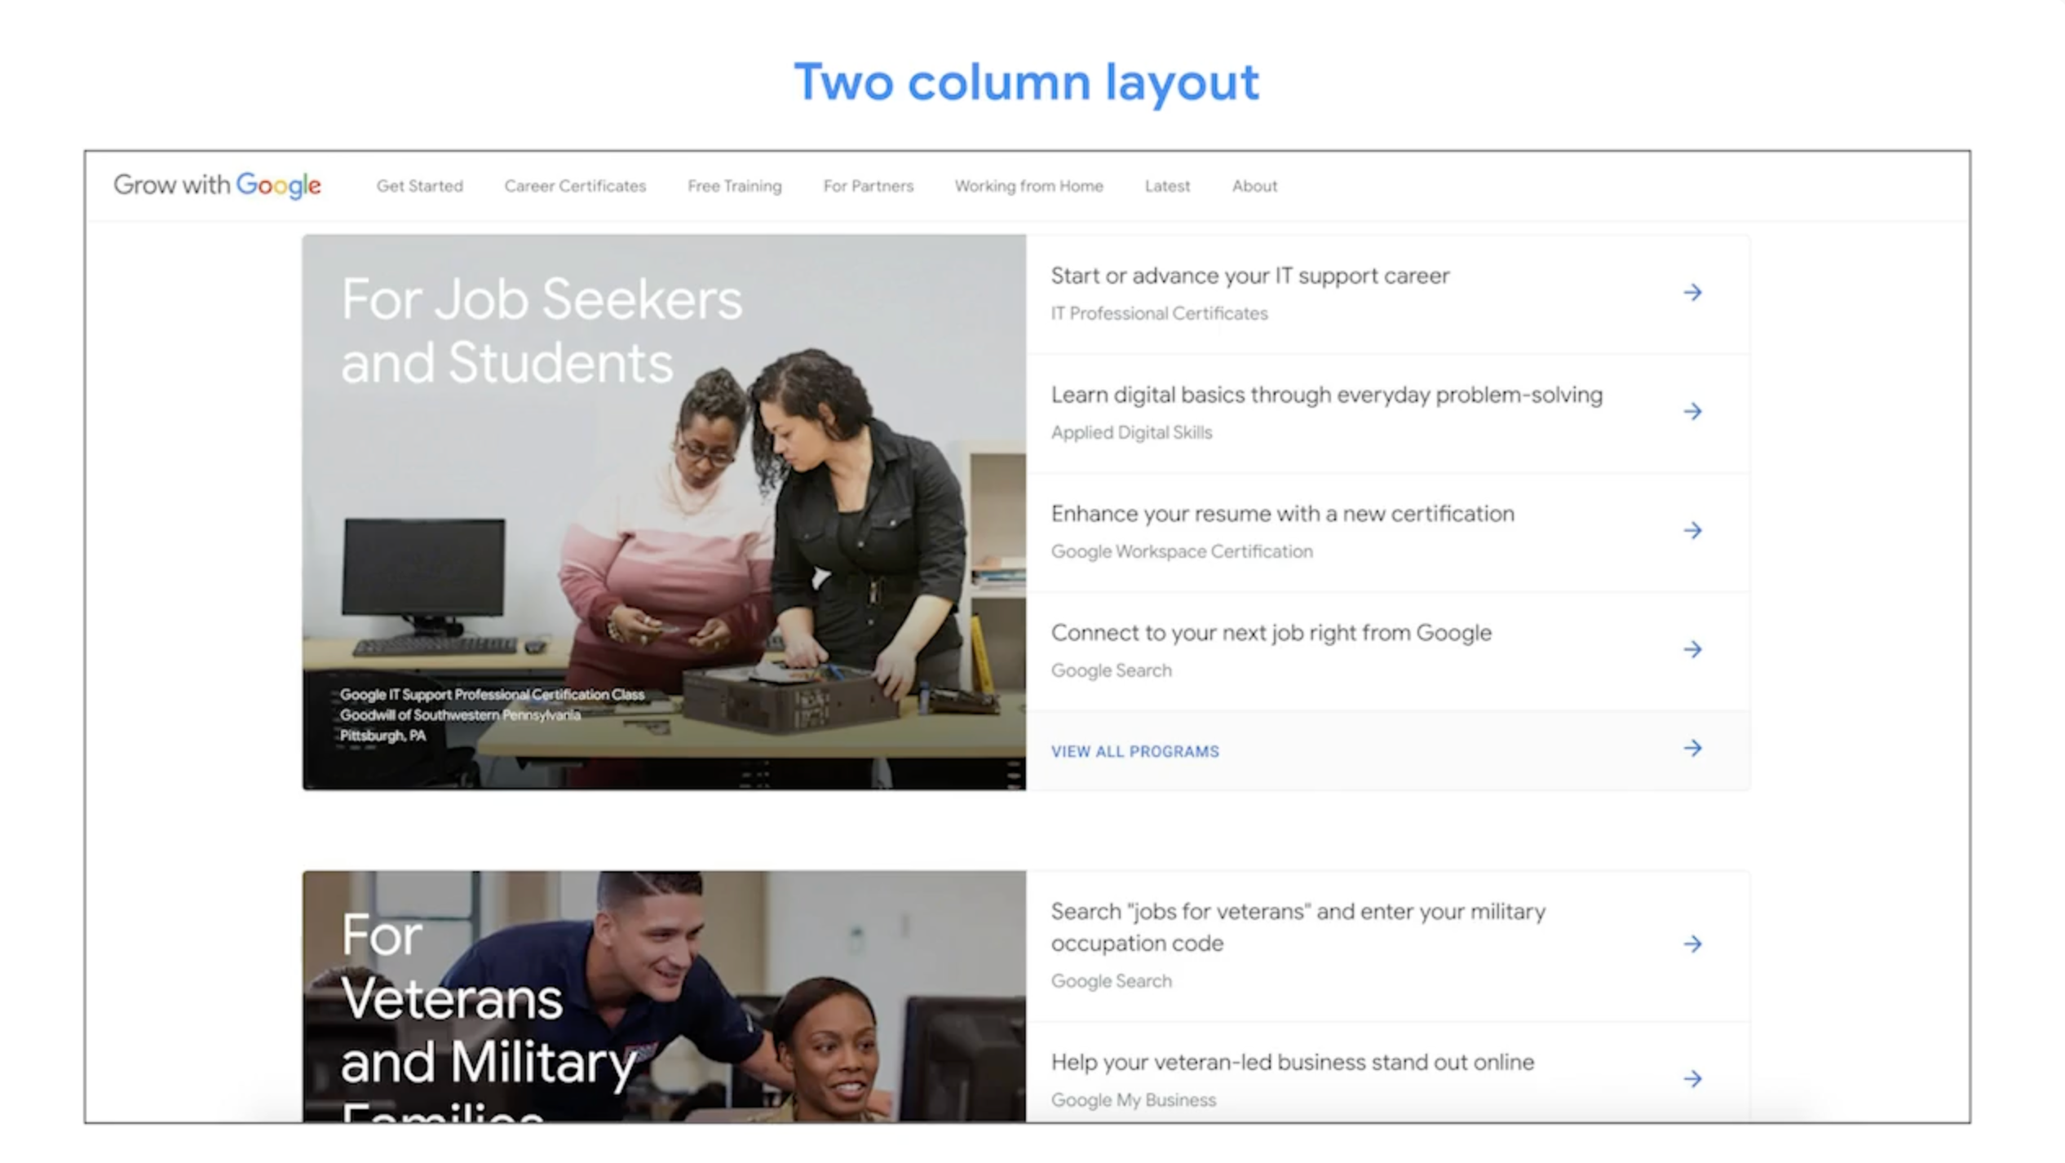Click arrow next to Connect to your next job

tap(1692, 650)
